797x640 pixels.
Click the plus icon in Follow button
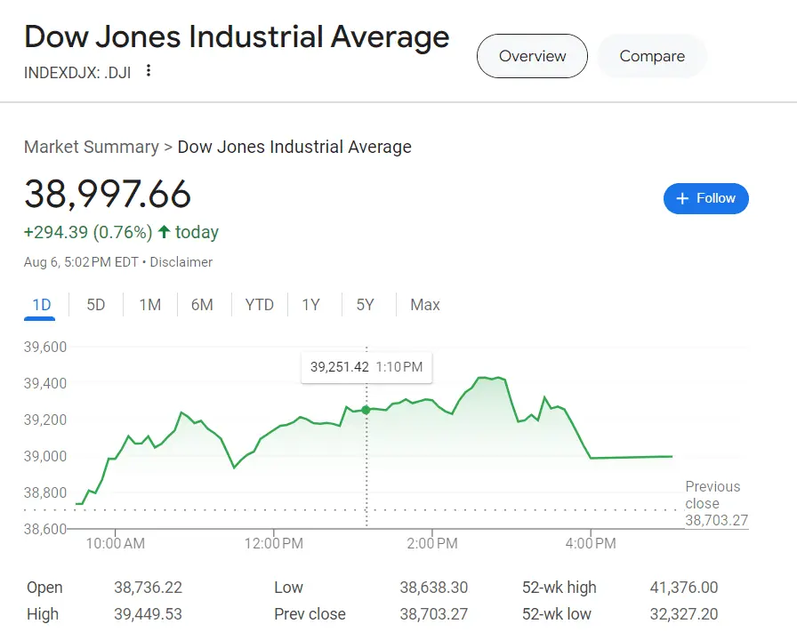[683, 198]
